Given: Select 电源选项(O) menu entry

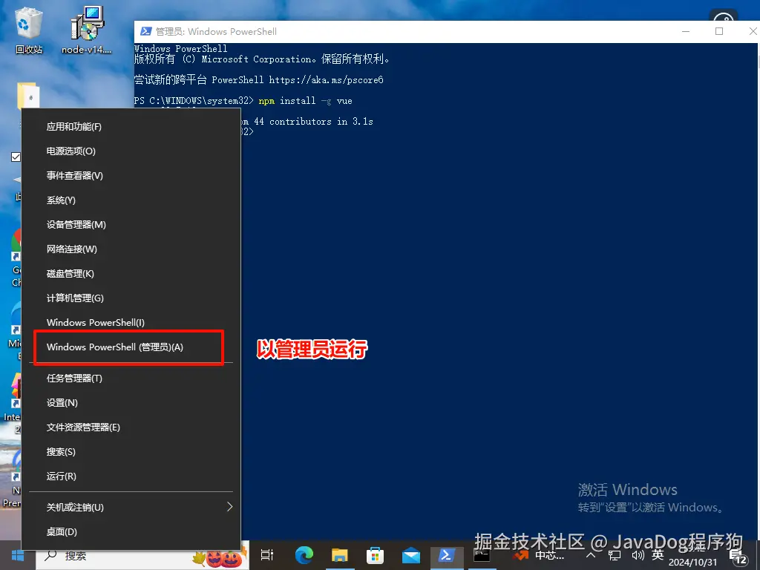Looking at the screenshot, I should point(131,151).
